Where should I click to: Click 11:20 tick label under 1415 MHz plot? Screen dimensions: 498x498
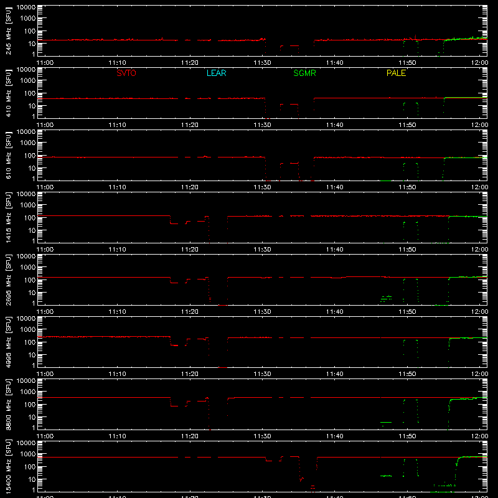click(190, 250)
